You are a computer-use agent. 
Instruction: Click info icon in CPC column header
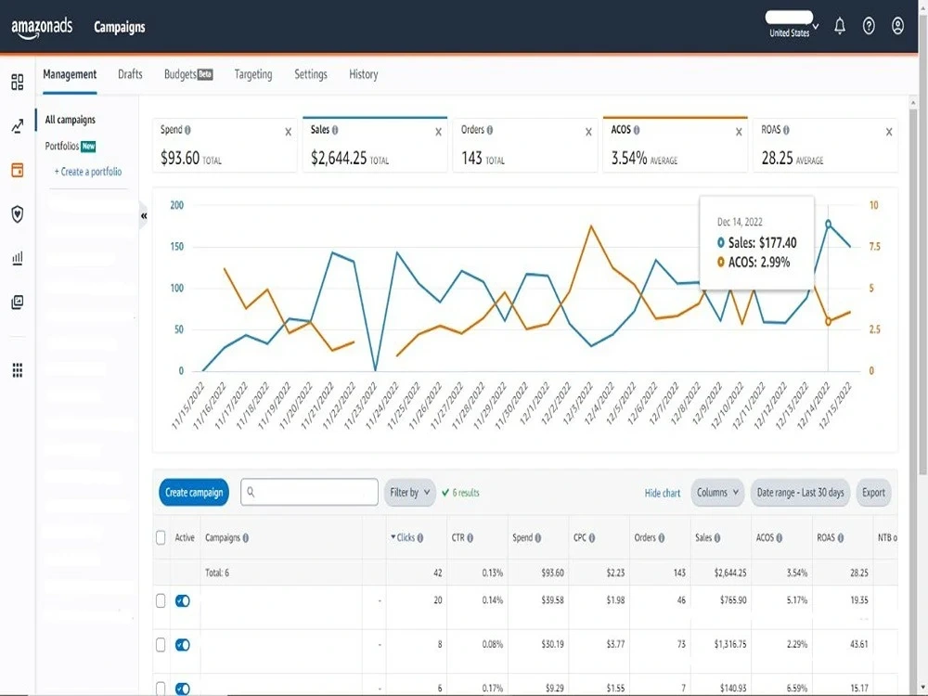tap(592, 538)
